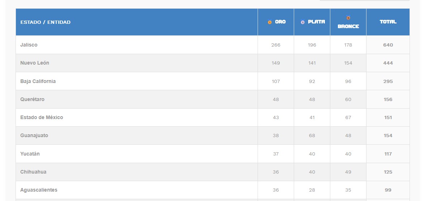Screen dimensions: 424x201
Task: Click Baja California bronze count 96
Action: 348,82
